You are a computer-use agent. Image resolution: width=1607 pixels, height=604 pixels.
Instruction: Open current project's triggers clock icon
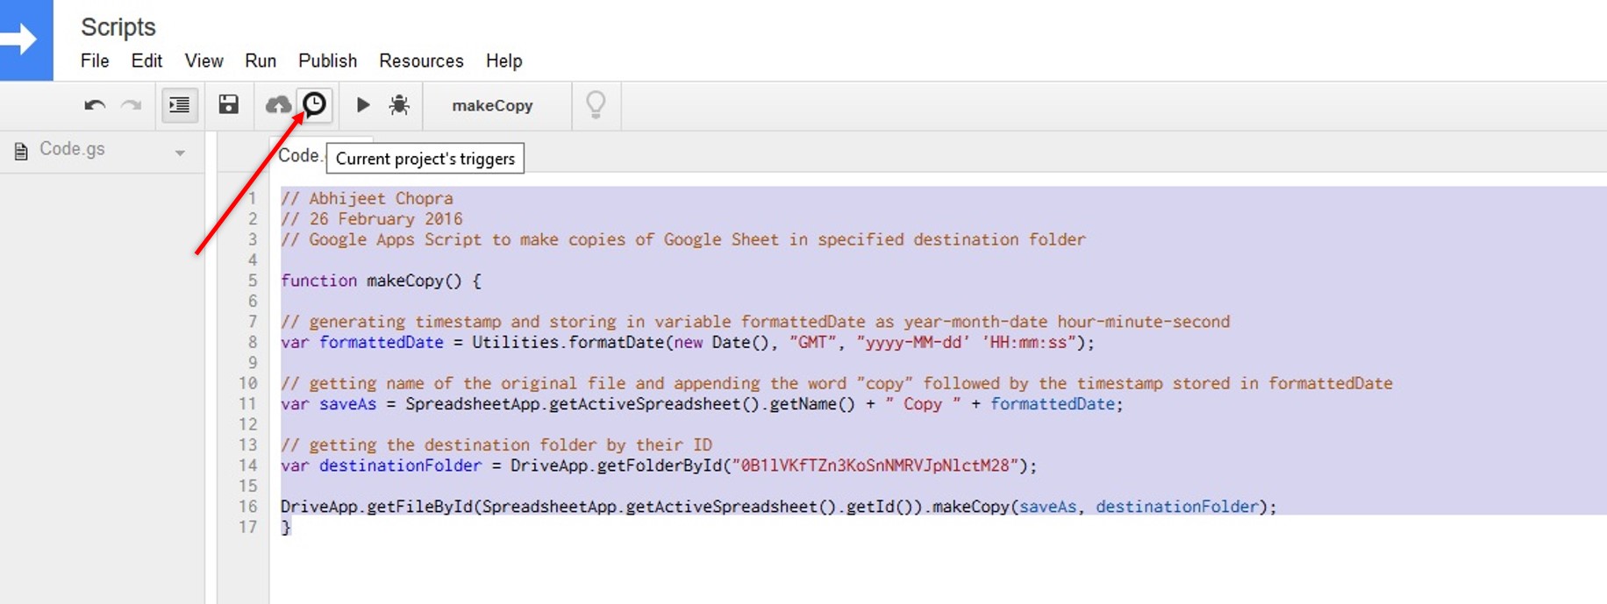pos(314,105)
